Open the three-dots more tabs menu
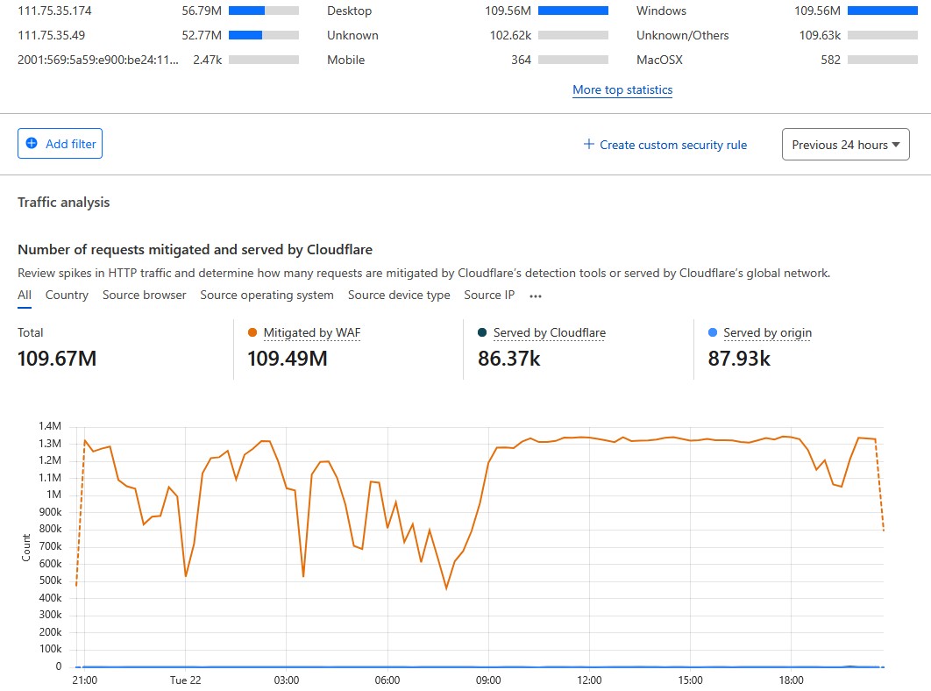This screenshot has width=931, height=691. [536, 296]
